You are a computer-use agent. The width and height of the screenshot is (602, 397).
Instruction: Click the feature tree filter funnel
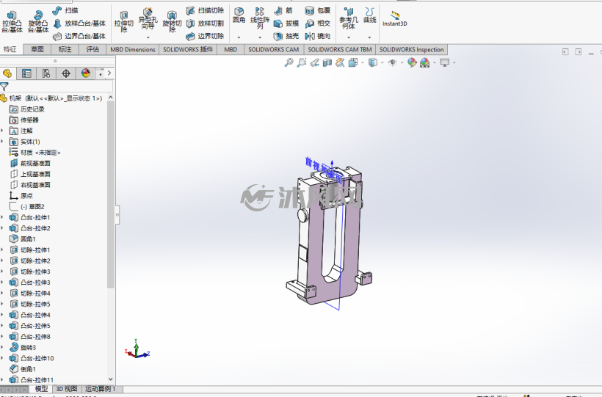pyautogui.click(x=4, y=87)
